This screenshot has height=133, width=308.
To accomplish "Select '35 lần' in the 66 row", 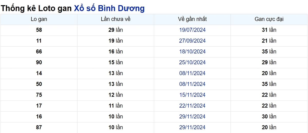I will coord(269,52).
